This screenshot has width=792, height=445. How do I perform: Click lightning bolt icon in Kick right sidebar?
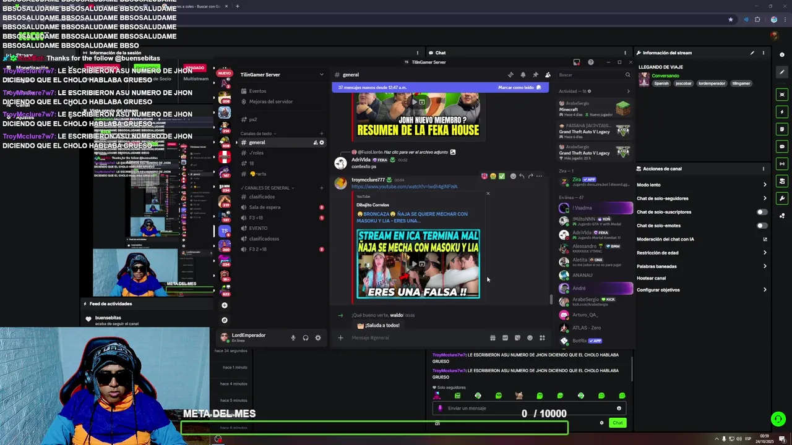(x=782, y=112)
